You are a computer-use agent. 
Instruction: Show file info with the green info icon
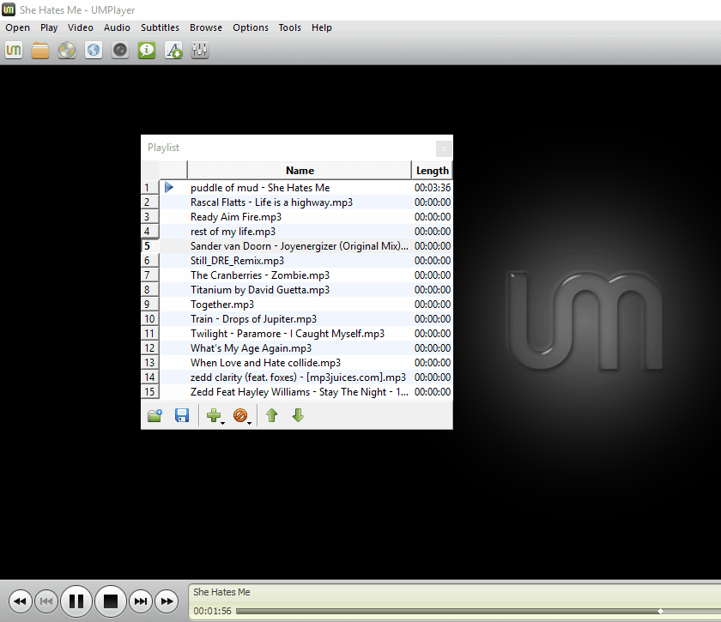pyautogui.click(x=147, y=50)
